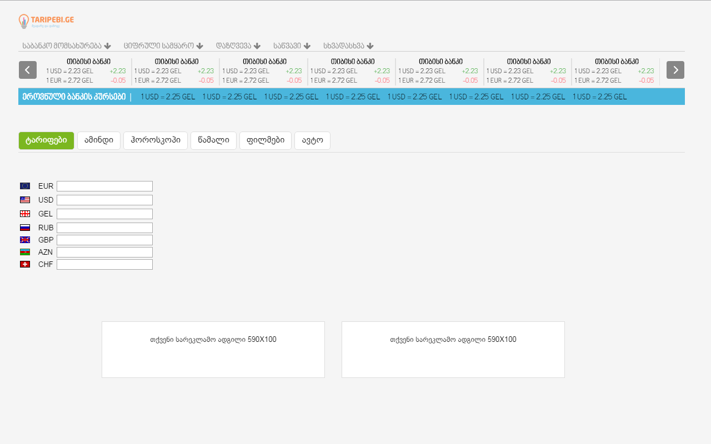Focus the GEL amount input field
The width and height of the screenshot is (711, 444).
tap(104, 214)
